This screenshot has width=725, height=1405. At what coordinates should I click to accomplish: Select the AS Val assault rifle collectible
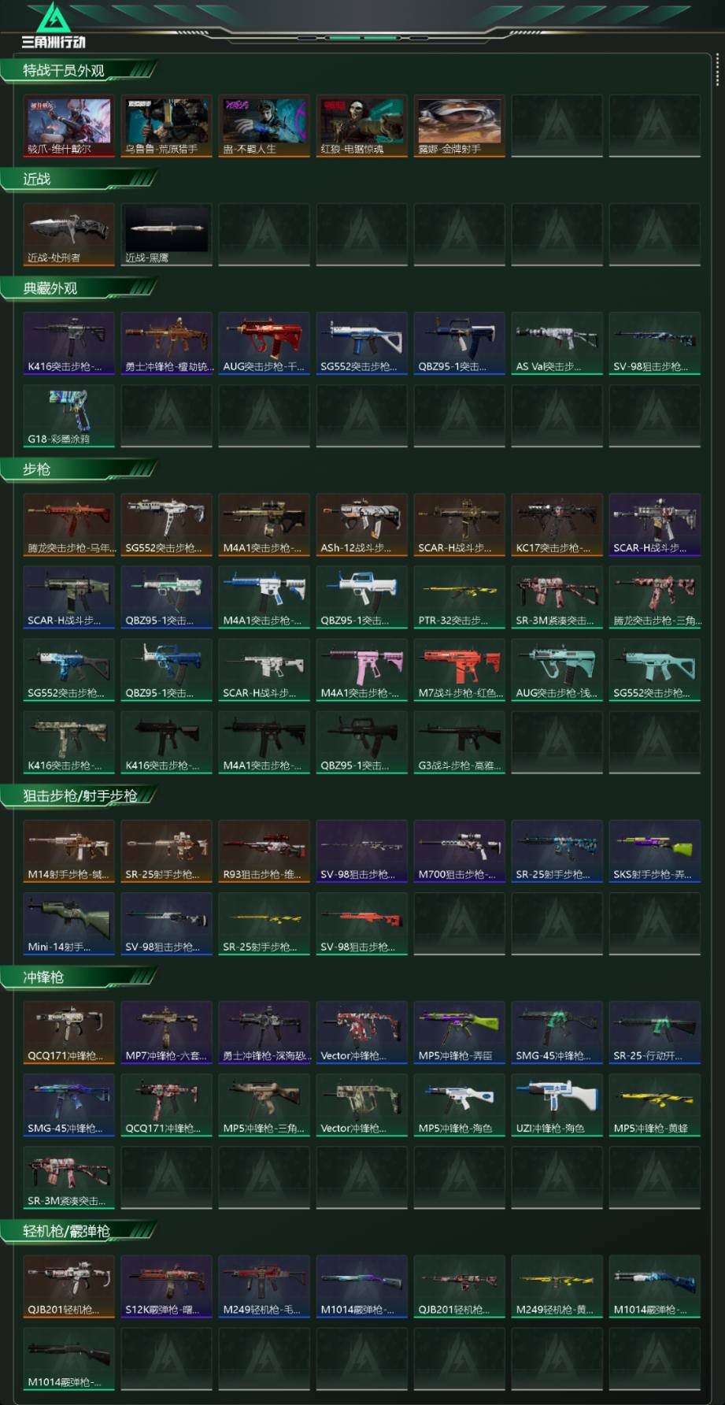tap(557, 343)
